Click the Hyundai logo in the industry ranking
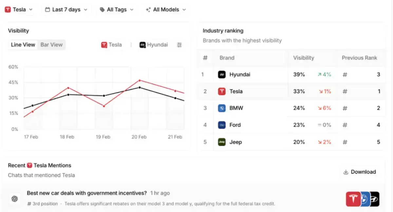393x212 pixels. click(222, 74)
